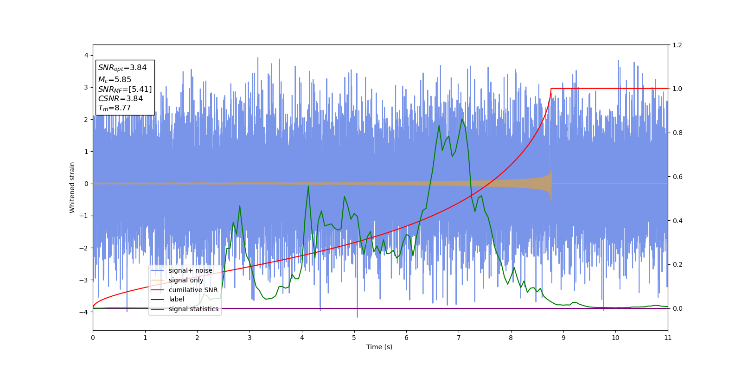Click the right y-axis tick label 0.2
Viewport: 742px width, 371px height.
(678, 265)
